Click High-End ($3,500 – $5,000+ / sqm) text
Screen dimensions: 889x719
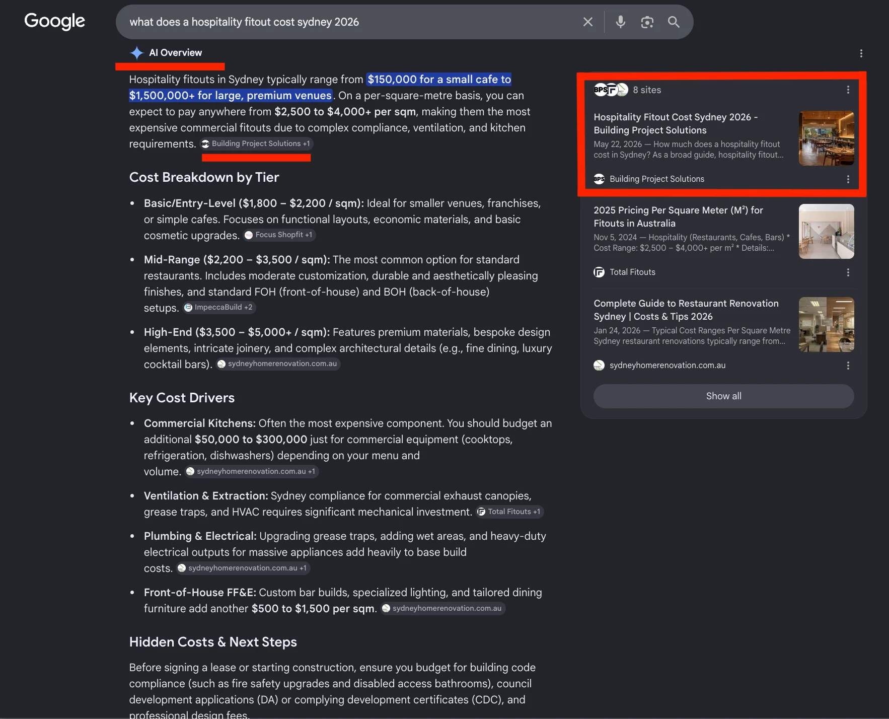pos(237,332)
